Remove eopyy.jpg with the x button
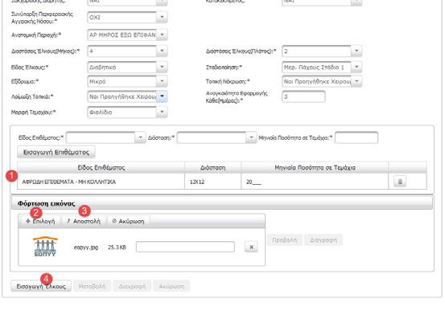445x315 pixels. tap(251, 247)
